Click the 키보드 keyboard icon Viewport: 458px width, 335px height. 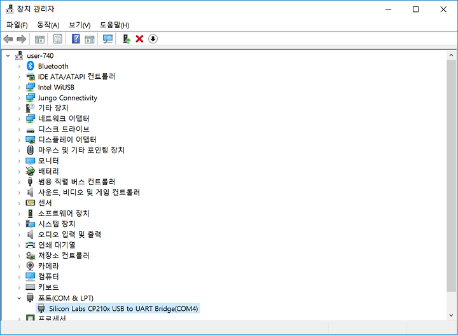31,287
